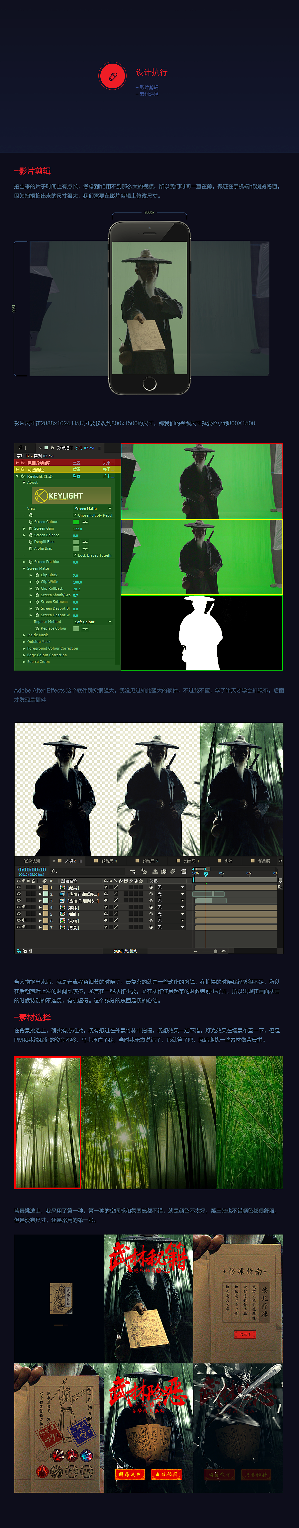Switch to the 项目 panel tab

click(x=22, y=448)
